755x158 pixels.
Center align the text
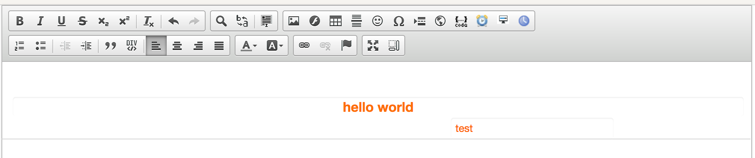tap(177, 46)
